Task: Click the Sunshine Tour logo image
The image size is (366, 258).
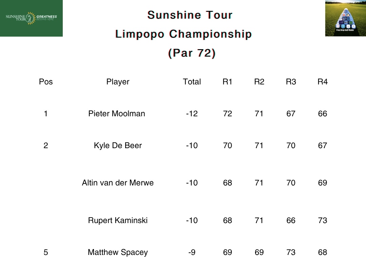Action: coord(31,18)
